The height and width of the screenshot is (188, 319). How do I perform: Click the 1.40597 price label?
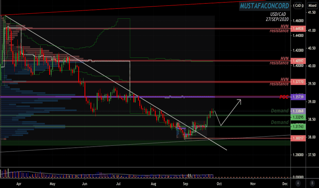tap(298, 61)
